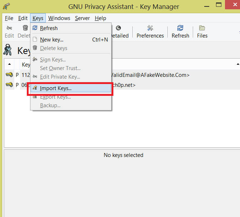Maximize the Key Manager window
This screenshot has height=217, width=240.
point(219,5)
